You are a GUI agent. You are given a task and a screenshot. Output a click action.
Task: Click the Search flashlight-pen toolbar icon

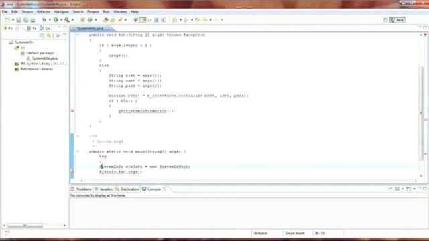click(x=120, y=20)
